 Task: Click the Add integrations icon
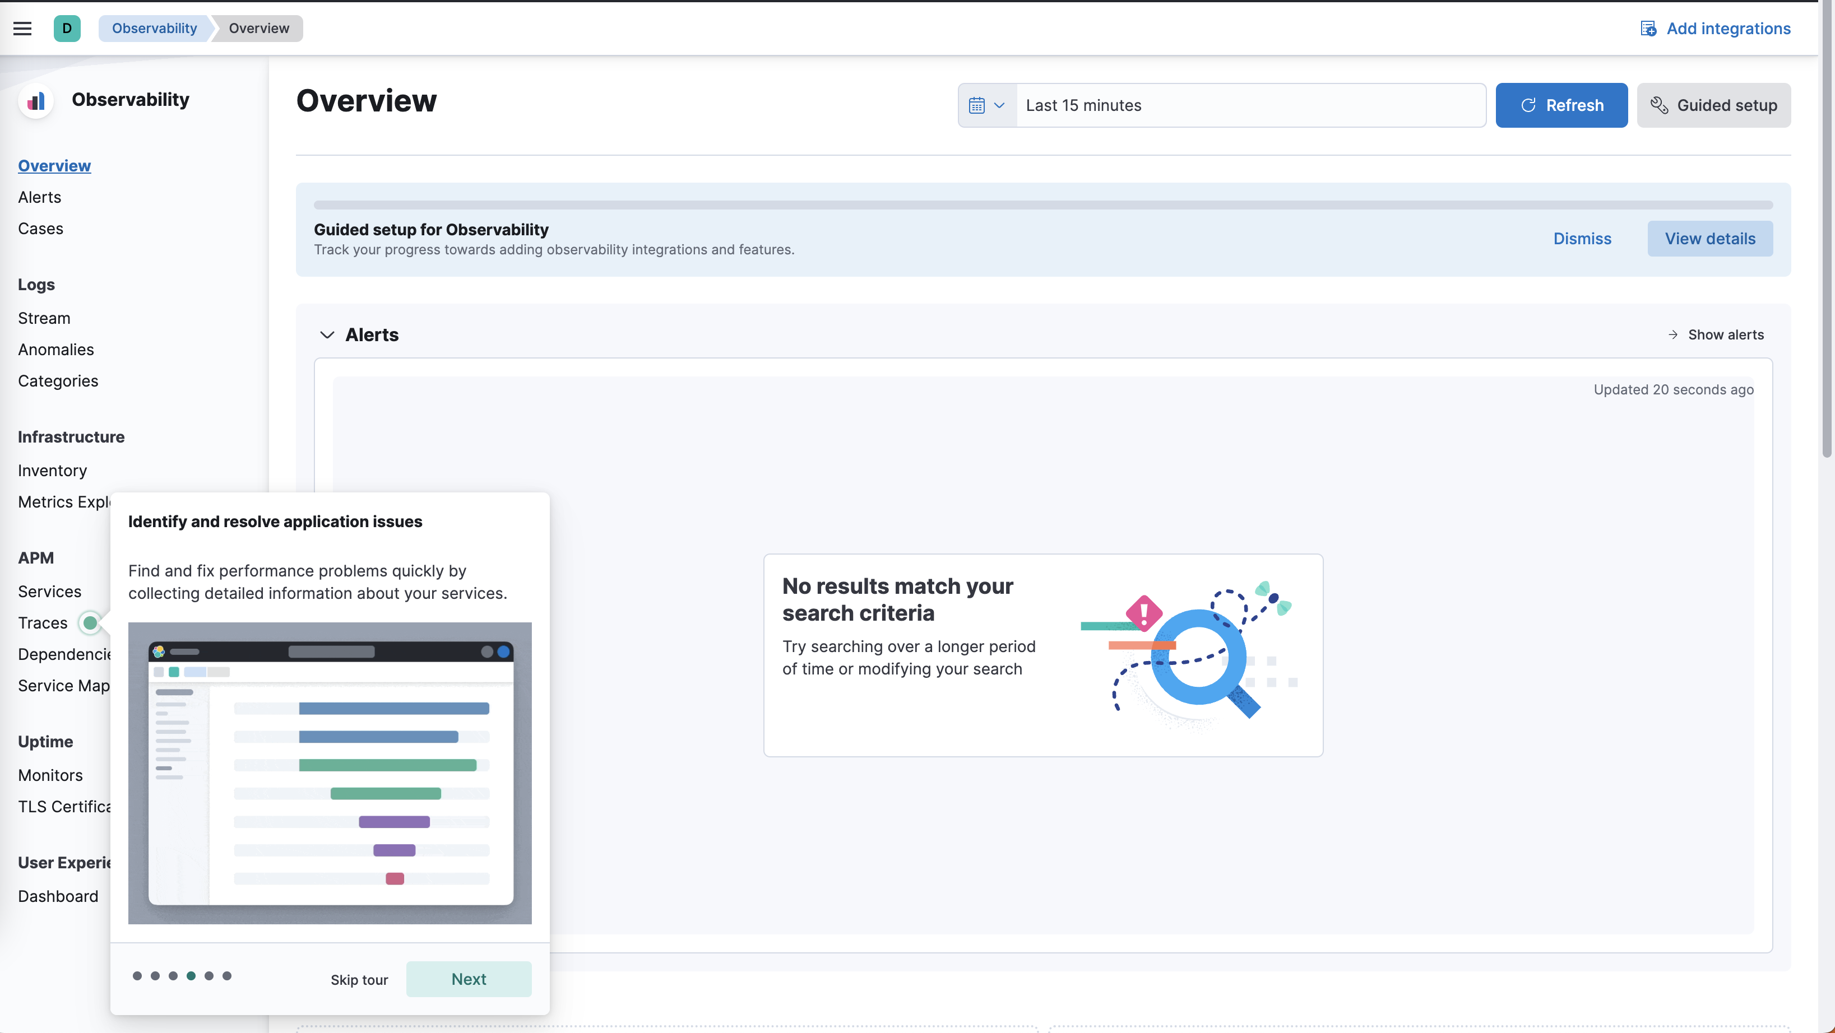coord(1649,29)
